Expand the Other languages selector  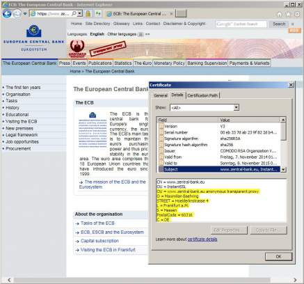[x=141, y=34]
